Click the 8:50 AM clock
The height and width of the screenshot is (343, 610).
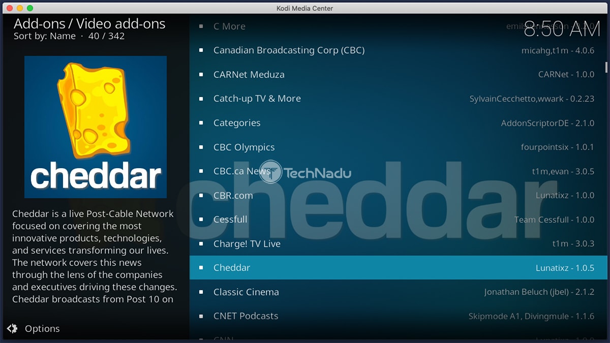(562, 29)
